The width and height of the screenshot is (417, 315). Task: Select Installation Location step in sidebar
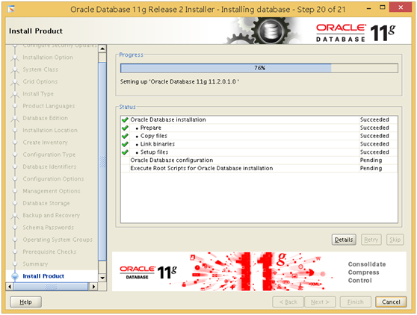[50, 130]
